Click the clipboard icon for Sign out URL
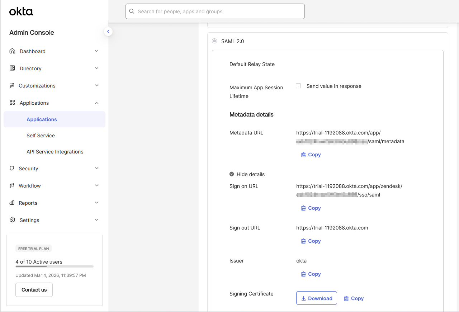The height and width of the screenshot is (312, 459). (303, 241)
